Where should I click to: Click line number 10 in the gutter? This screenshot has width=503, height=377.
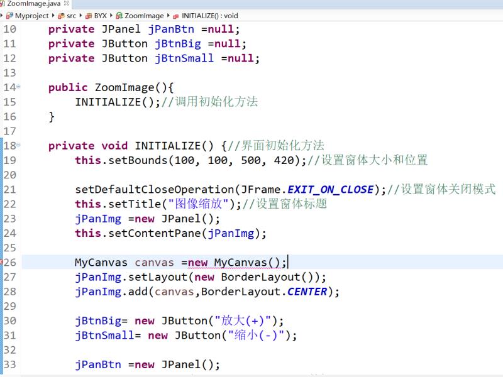[x=9, y=29]
